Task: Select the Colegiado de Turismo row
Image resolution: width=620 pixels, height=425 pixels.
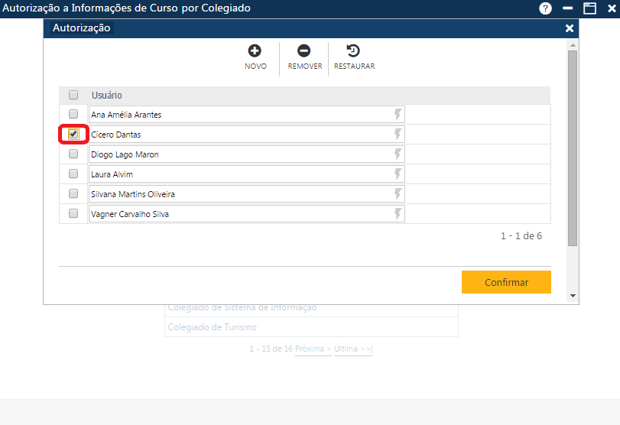Action: pos(311,327)
